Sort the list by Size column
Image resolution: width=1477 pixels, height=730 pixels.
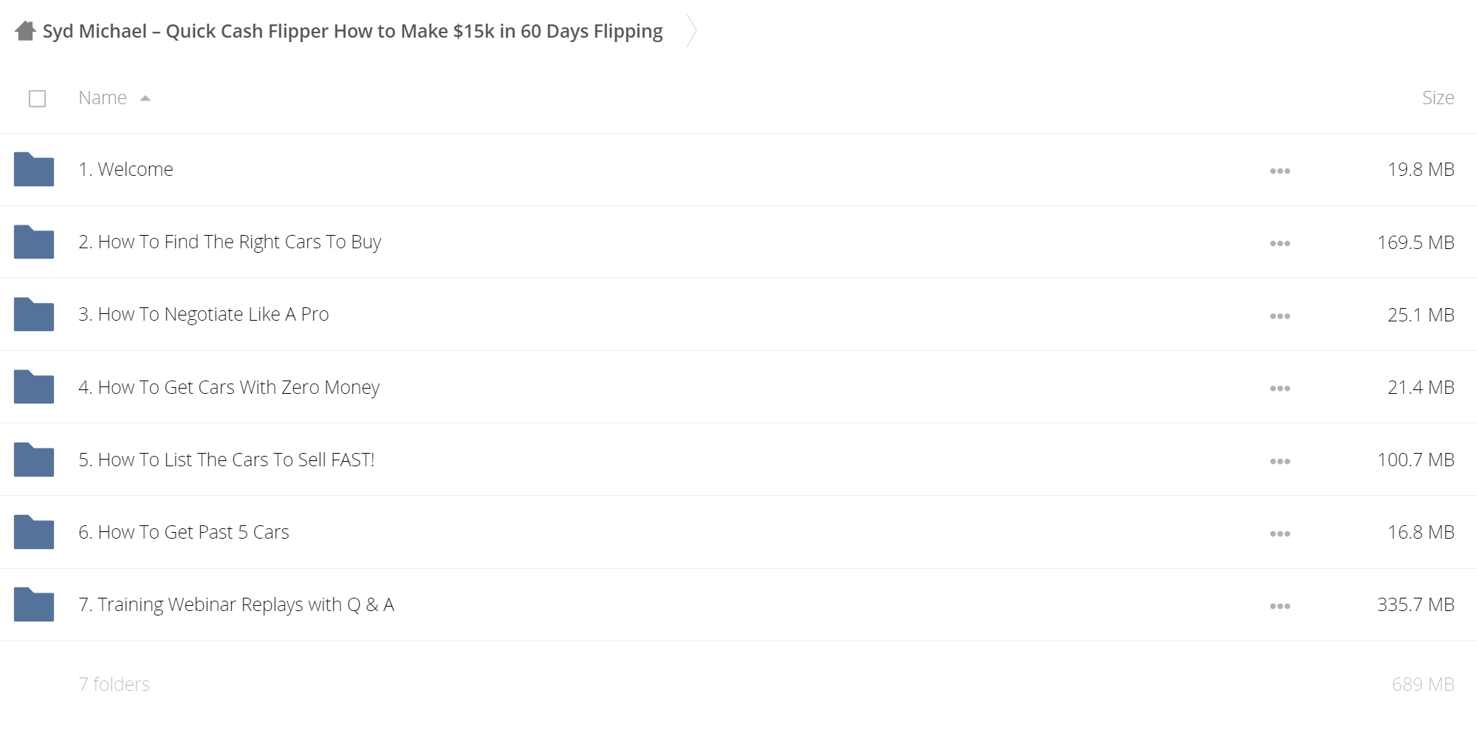pos(1438,98)
